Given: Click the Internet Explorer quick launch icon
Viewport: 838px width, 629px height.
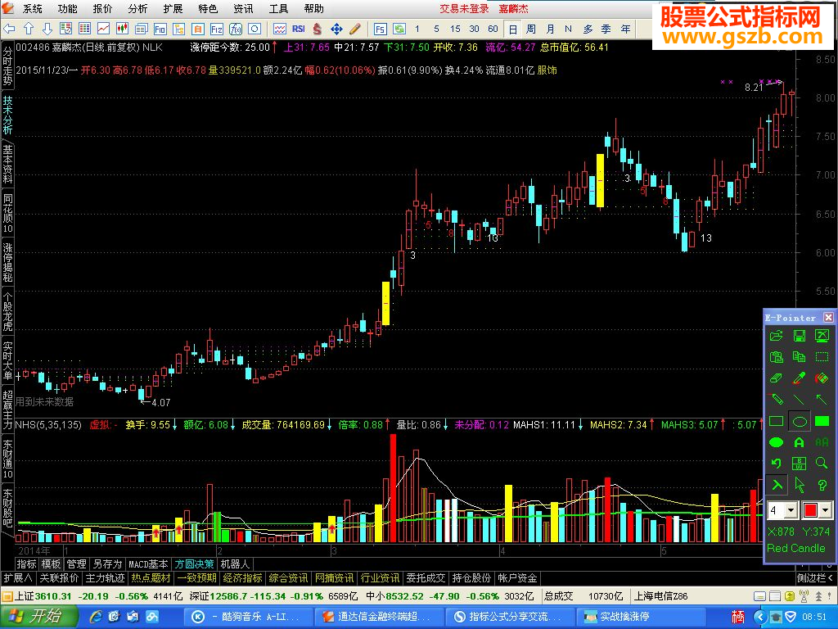Looking at the screenshot, I should 97,617.
